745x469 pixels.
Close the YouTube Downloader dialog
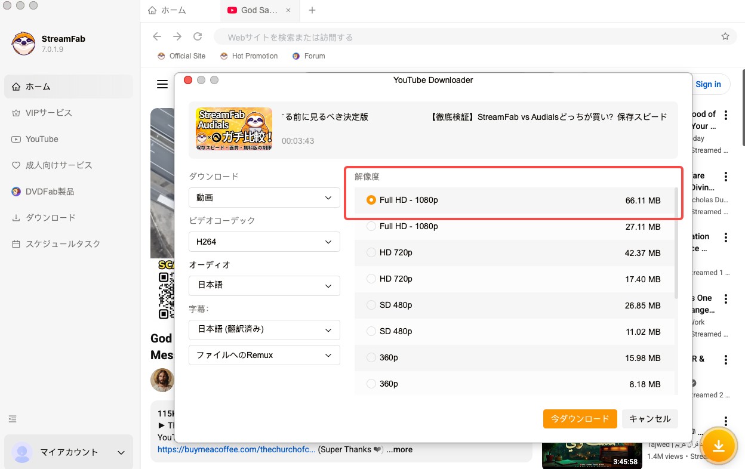[188, 80]
